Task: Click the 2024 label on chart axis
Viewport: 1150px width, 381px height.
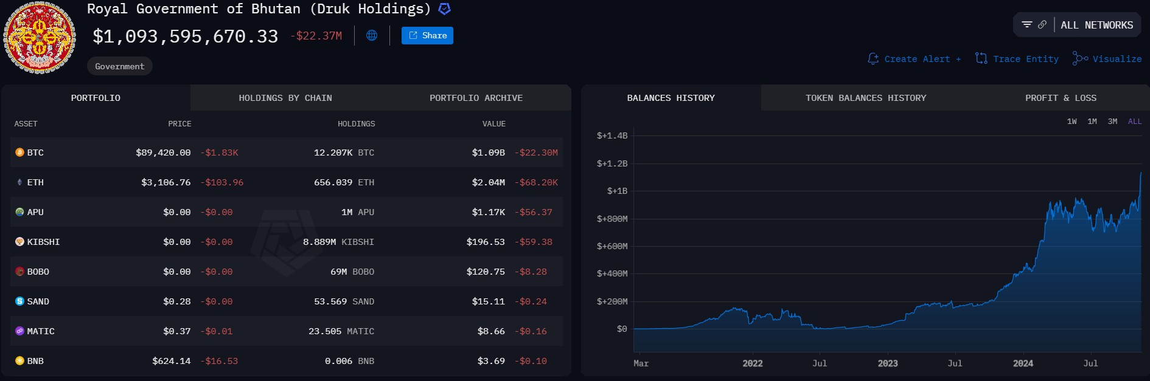Action: coord(1023,363)
